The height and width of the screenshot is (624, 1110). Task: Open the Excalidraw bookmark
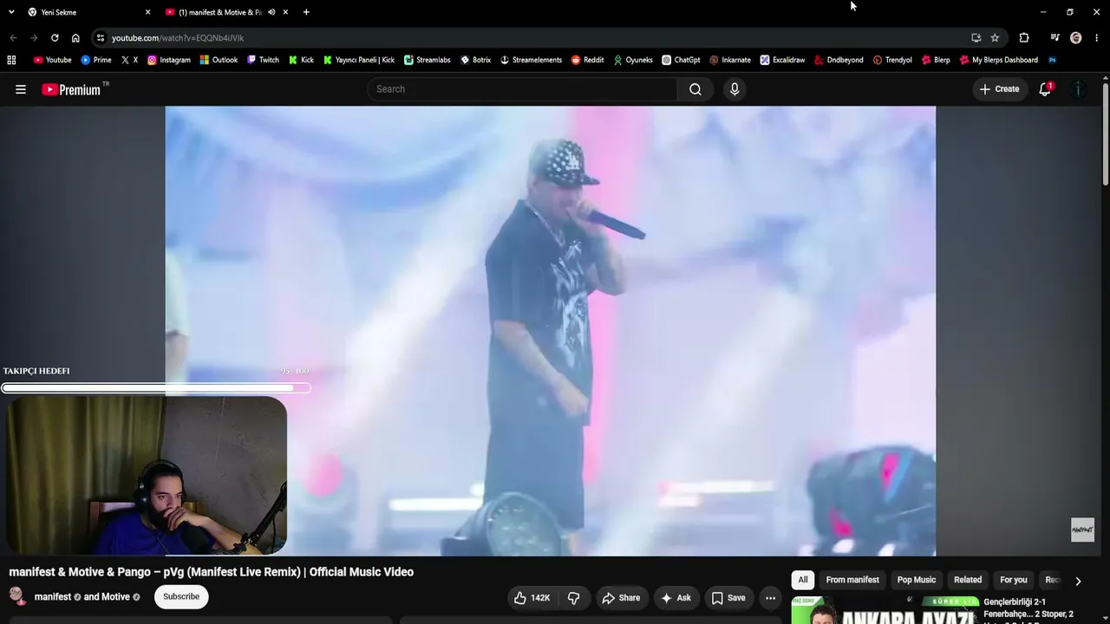782,60
